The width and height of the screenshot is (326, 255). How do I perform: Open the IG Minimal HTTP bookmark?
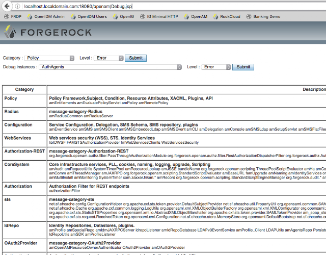click(159, 16)
